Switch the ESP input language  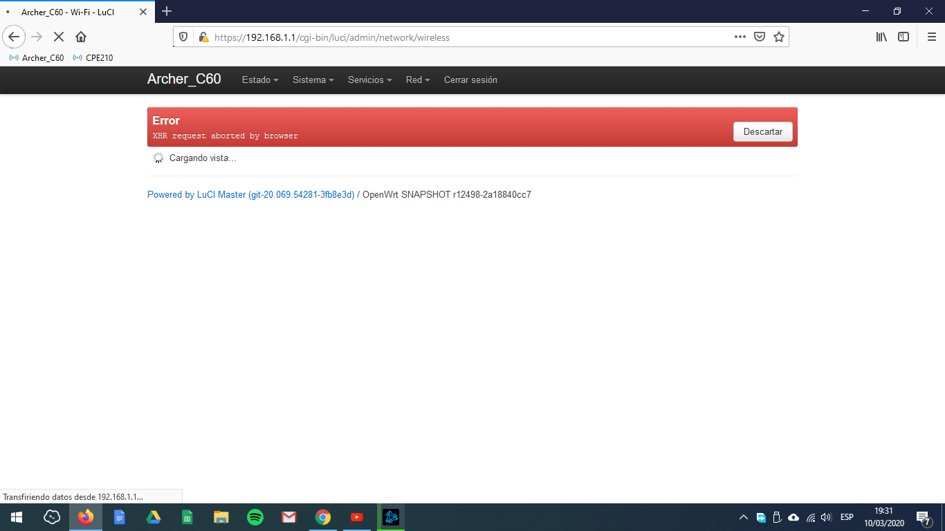tap(847, 517)
